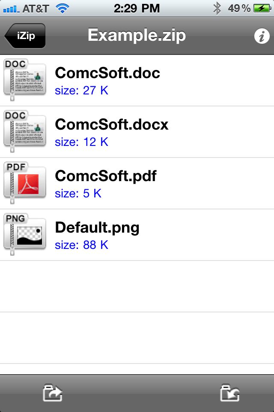The image size is (274, 412).
Task: Tap the PNG image file icon
Action: [x=25, y=235]
